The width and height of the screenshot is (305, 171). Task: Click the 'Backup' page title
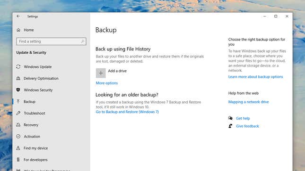[106, 30]
